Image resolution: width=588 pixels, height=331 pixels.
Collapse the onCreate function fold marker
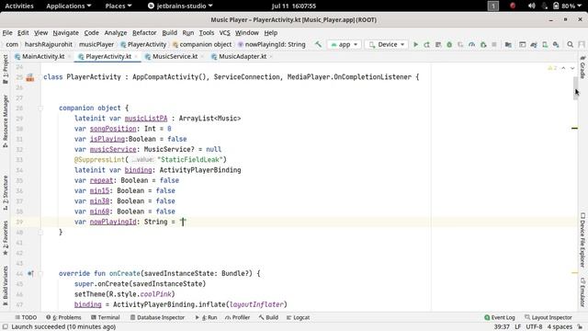pyautogui.click(x=40, y=274)
